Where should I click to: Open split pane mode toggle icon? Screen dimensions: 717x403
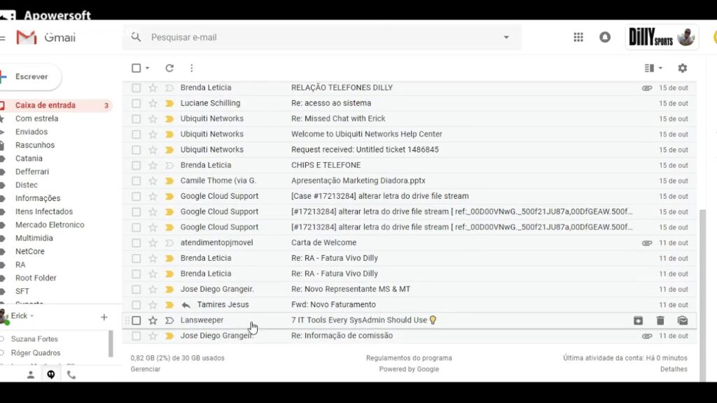coord(649,68)
